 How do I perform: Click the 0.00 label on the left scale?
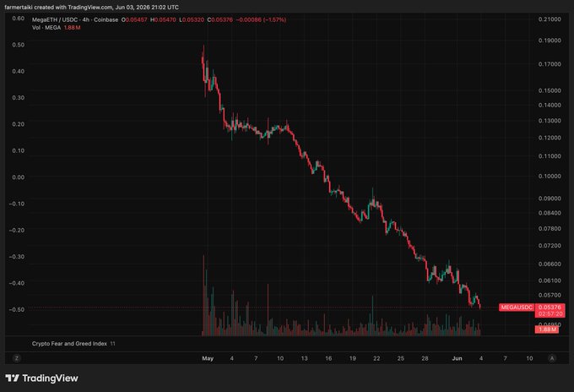tap(19, 177)
